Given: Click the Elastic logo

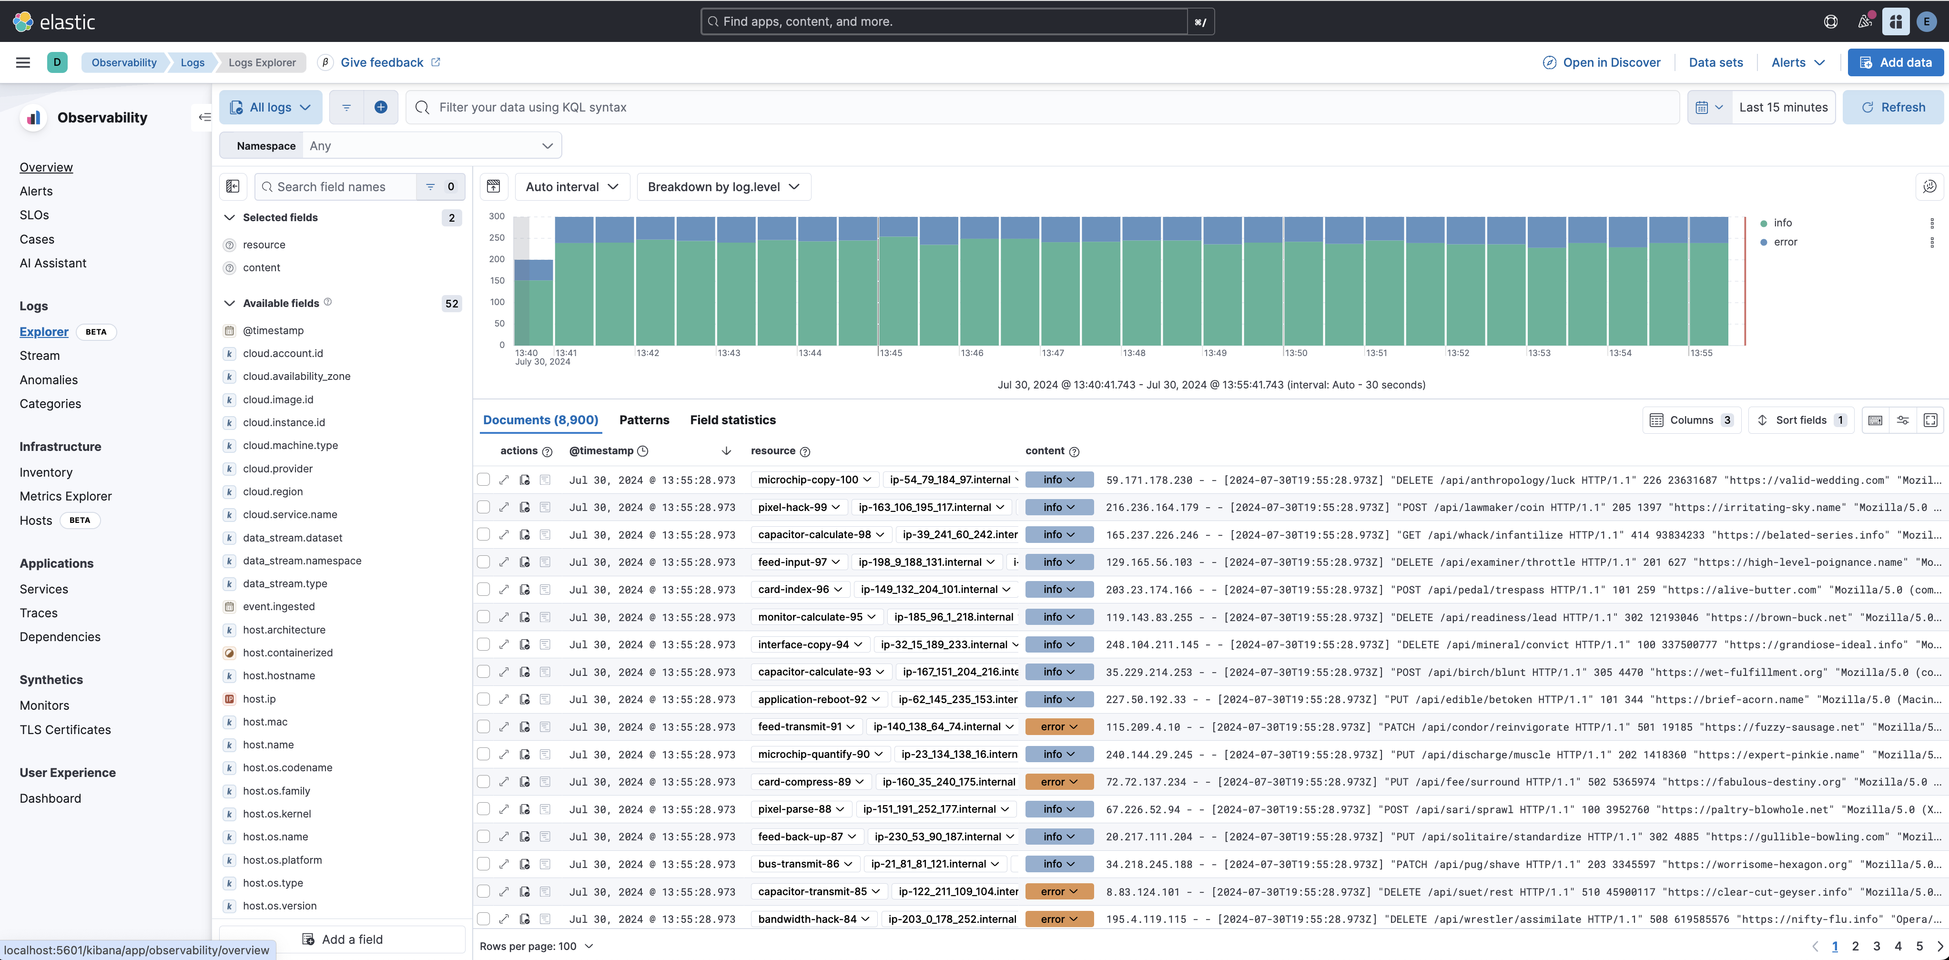Looking at the screenshot, I should pos(54,21).
